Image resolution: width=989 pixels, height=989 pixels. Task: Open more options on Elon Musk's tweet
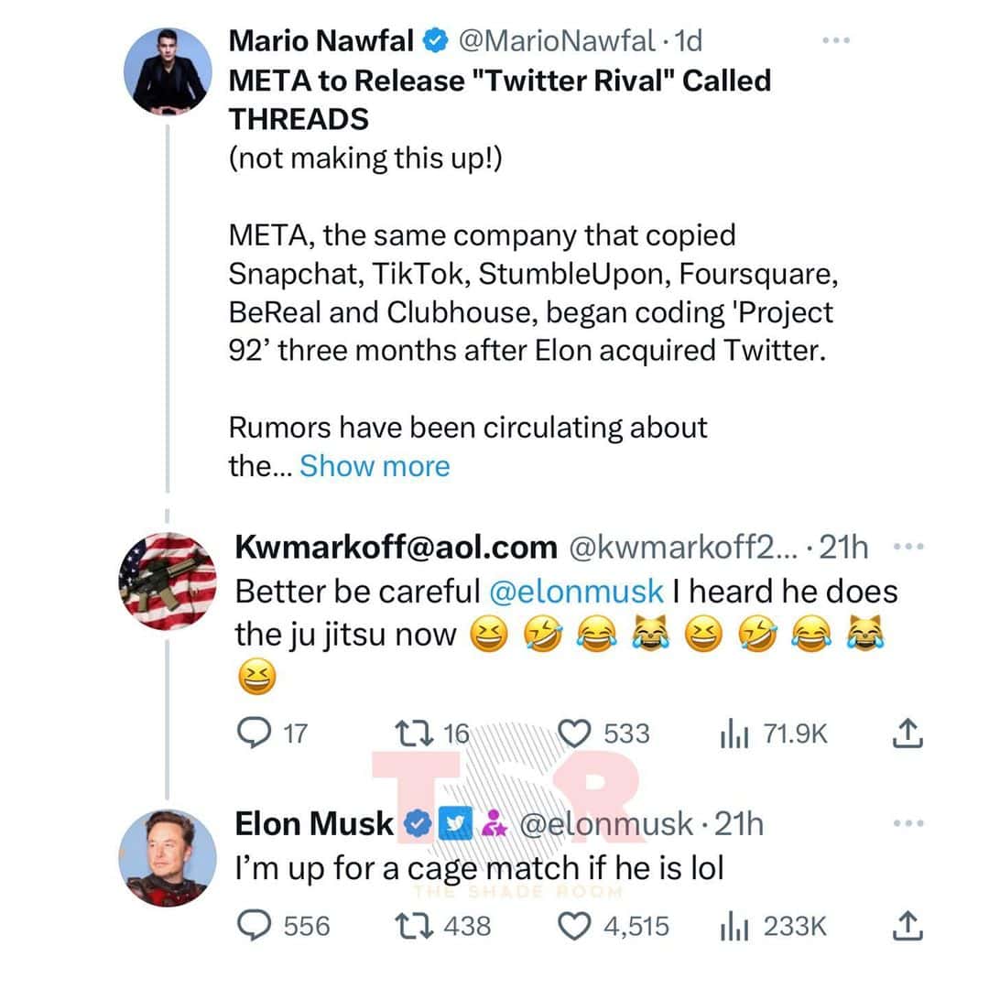(907, 824)
